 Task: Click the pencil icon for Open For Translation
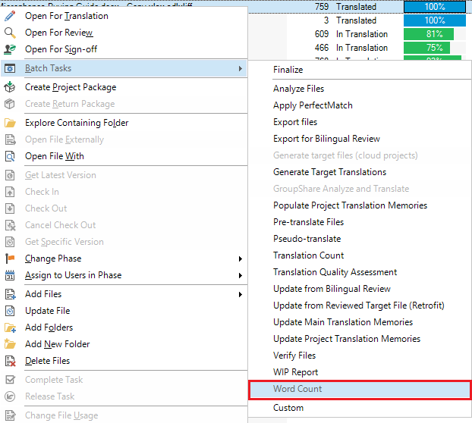(x=10, y=16)
